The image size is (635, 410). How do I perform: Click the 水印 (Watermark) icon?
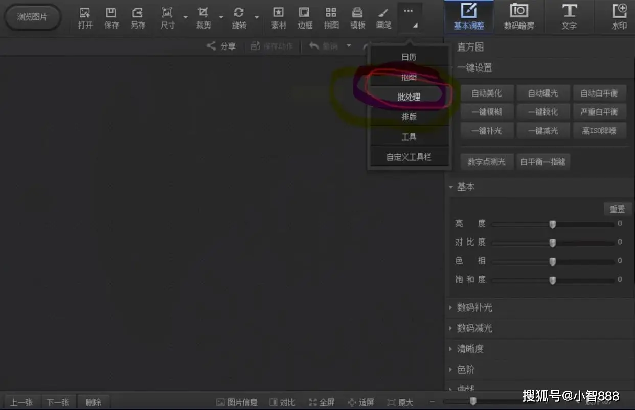(619, 17)
